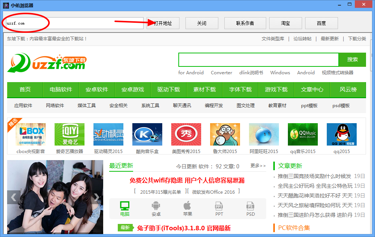Click the 淘宝 button

point(286,23)
